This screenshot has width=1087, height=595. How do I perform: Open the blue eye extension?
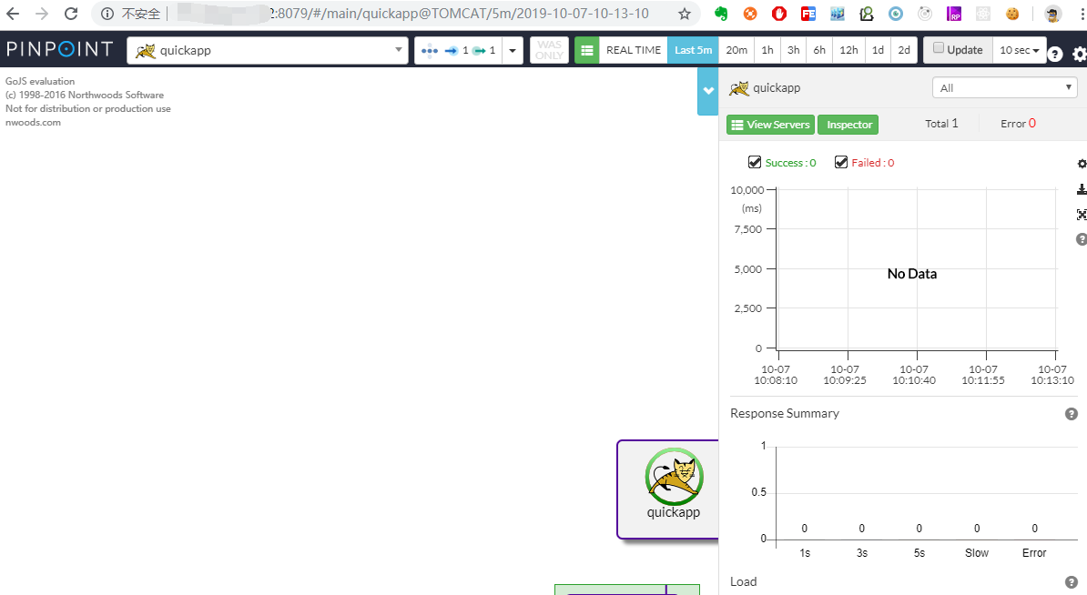(896, 13)
